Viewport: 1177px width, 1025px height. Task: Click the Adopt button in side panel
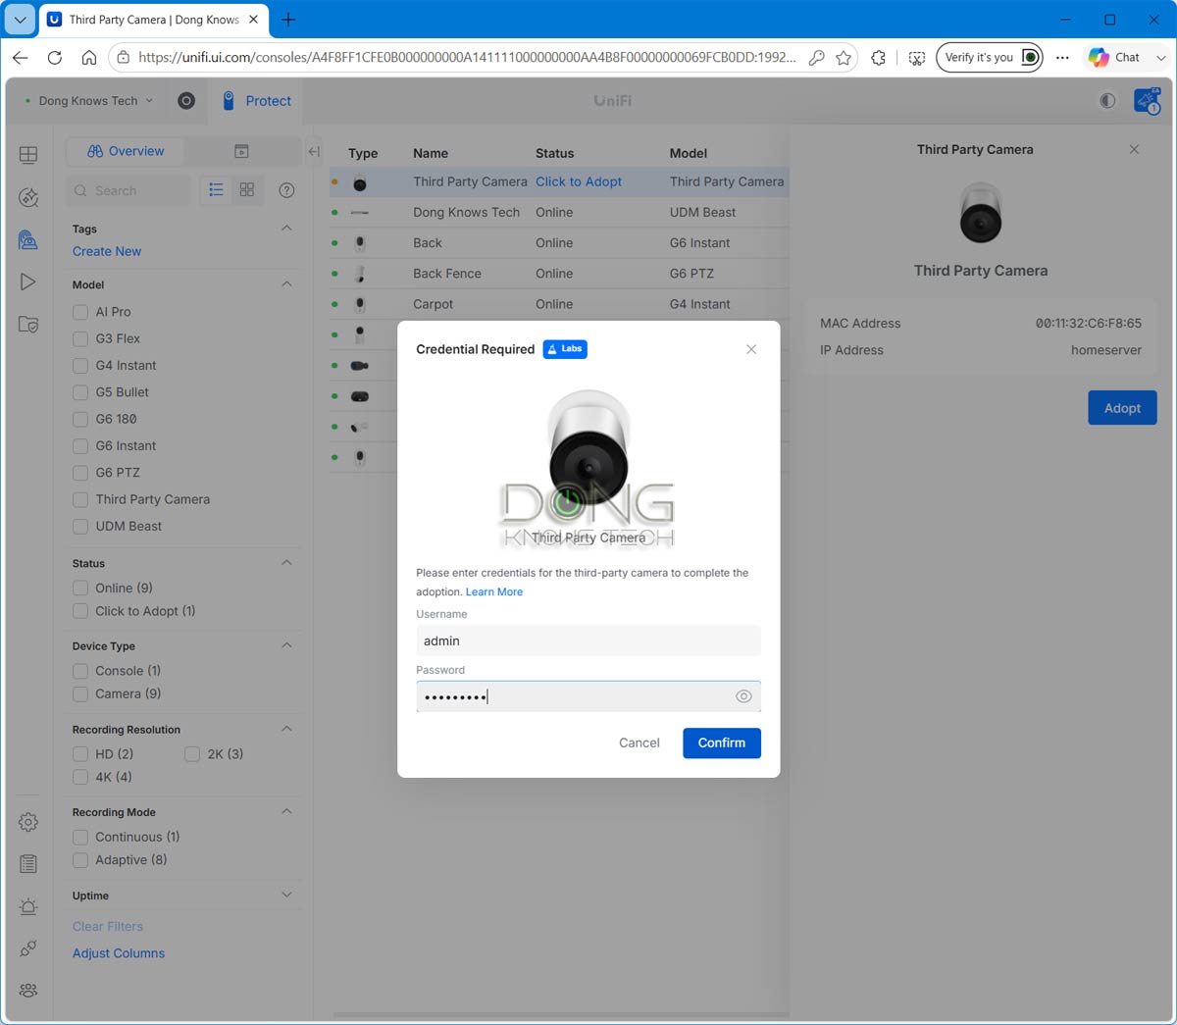coord(1122,408)
